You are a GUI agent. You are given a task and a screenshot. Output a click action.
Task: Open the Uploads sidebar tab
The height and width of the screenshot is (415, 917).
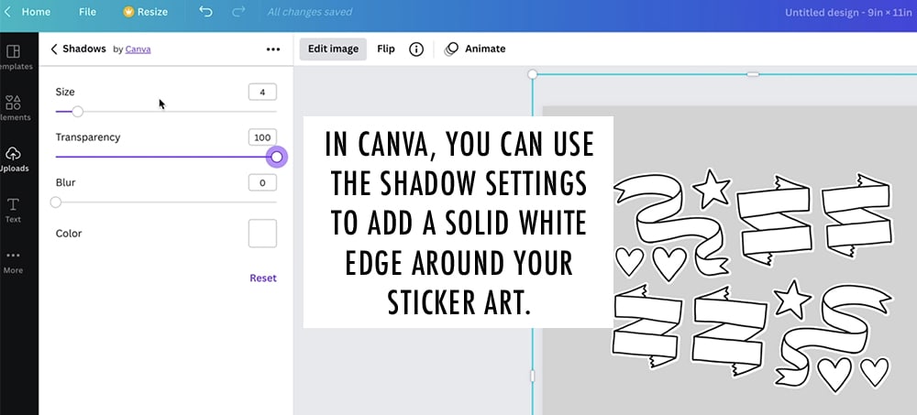[x=13, y=159]
